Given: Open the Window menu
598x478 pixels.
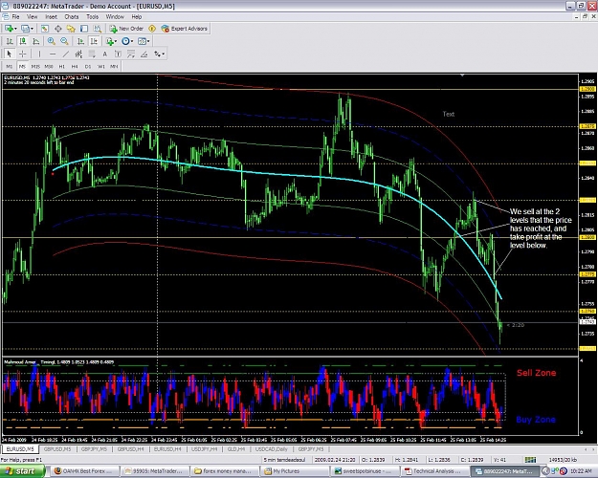Looking at the screenshot, I should pyautogui.click(x=115, y=17).
